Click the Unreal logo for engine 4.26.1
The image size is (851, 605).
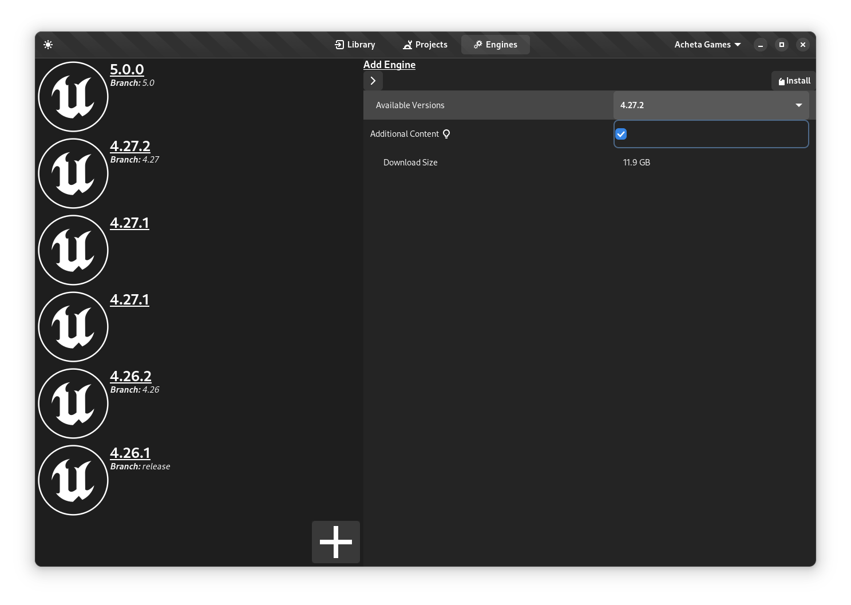click(x=73, y=480)
